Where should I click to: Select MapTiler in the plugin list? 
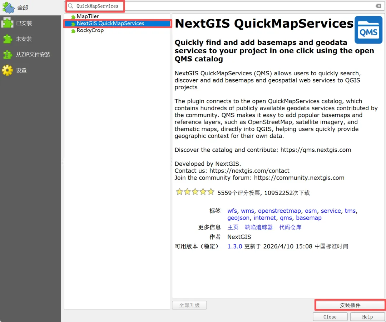(88, 16)
